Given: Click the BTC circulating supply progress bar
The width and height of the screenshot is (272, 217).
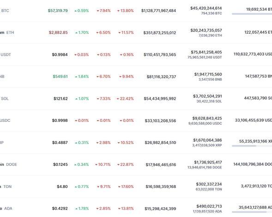Looking at the screenshot, I should [x=252, y=14].
